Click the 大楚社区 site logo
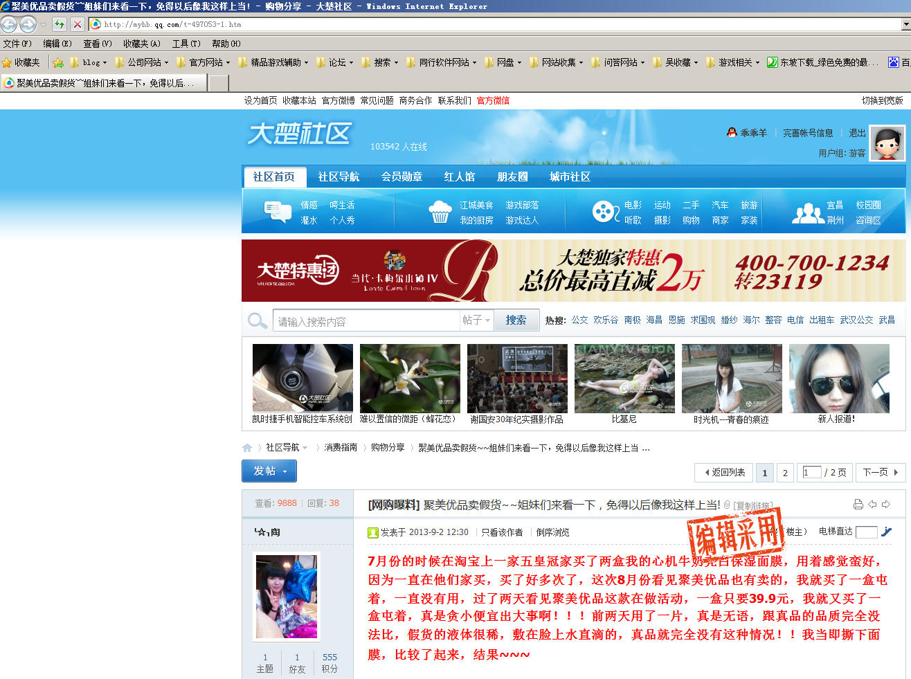The height and width of the screenshot is (679, 911). tap(300, 134)
